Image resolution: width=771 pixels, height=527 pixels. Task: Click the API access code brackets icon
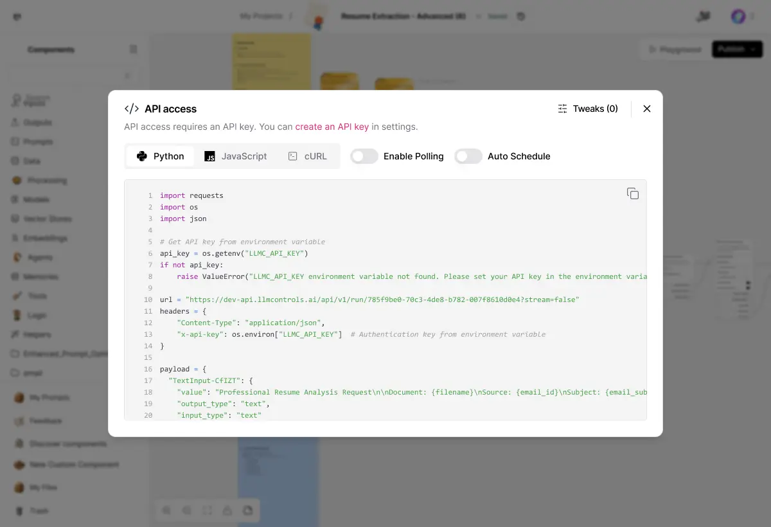click(x=132, y=109)
